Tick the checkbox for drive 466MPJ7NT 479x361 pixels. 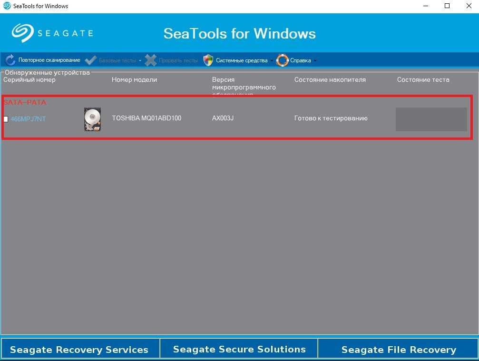pos(6,119)
